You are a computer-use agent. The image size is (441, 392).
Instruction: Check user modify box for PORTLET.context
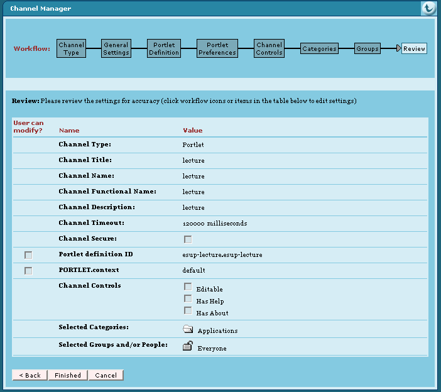click(x=28, y=271)
